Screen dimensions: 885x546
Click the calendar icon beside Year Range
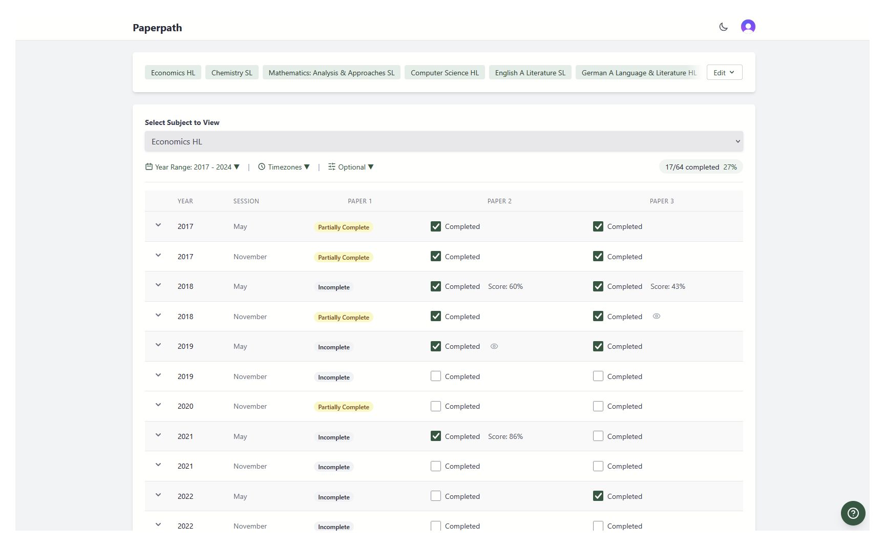pyautogui.click(x=149, y=166)
